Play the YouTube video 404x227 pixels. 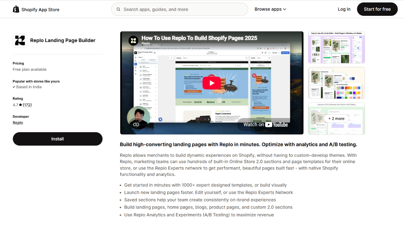click(x=211, y=83)
